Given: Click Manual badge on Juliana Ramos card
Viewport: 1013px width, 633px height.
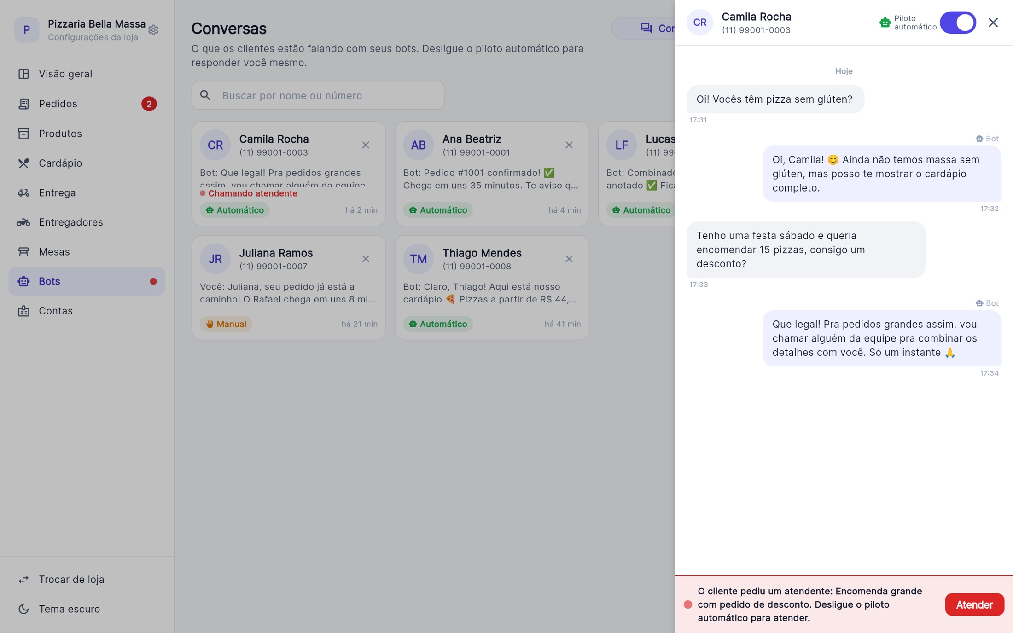Looking at the screenshot, I should 226,324.
